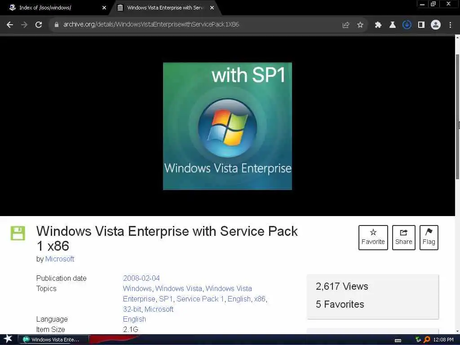This screenshot has height=345, width=460.
Task: Toggle the side panel icon
Action: tap(421, 25)
